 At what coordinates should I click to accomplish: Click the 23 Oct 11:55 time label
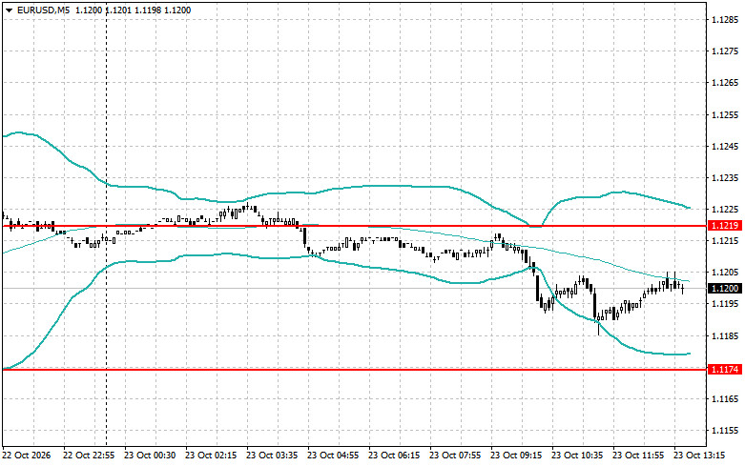[638, 456]
